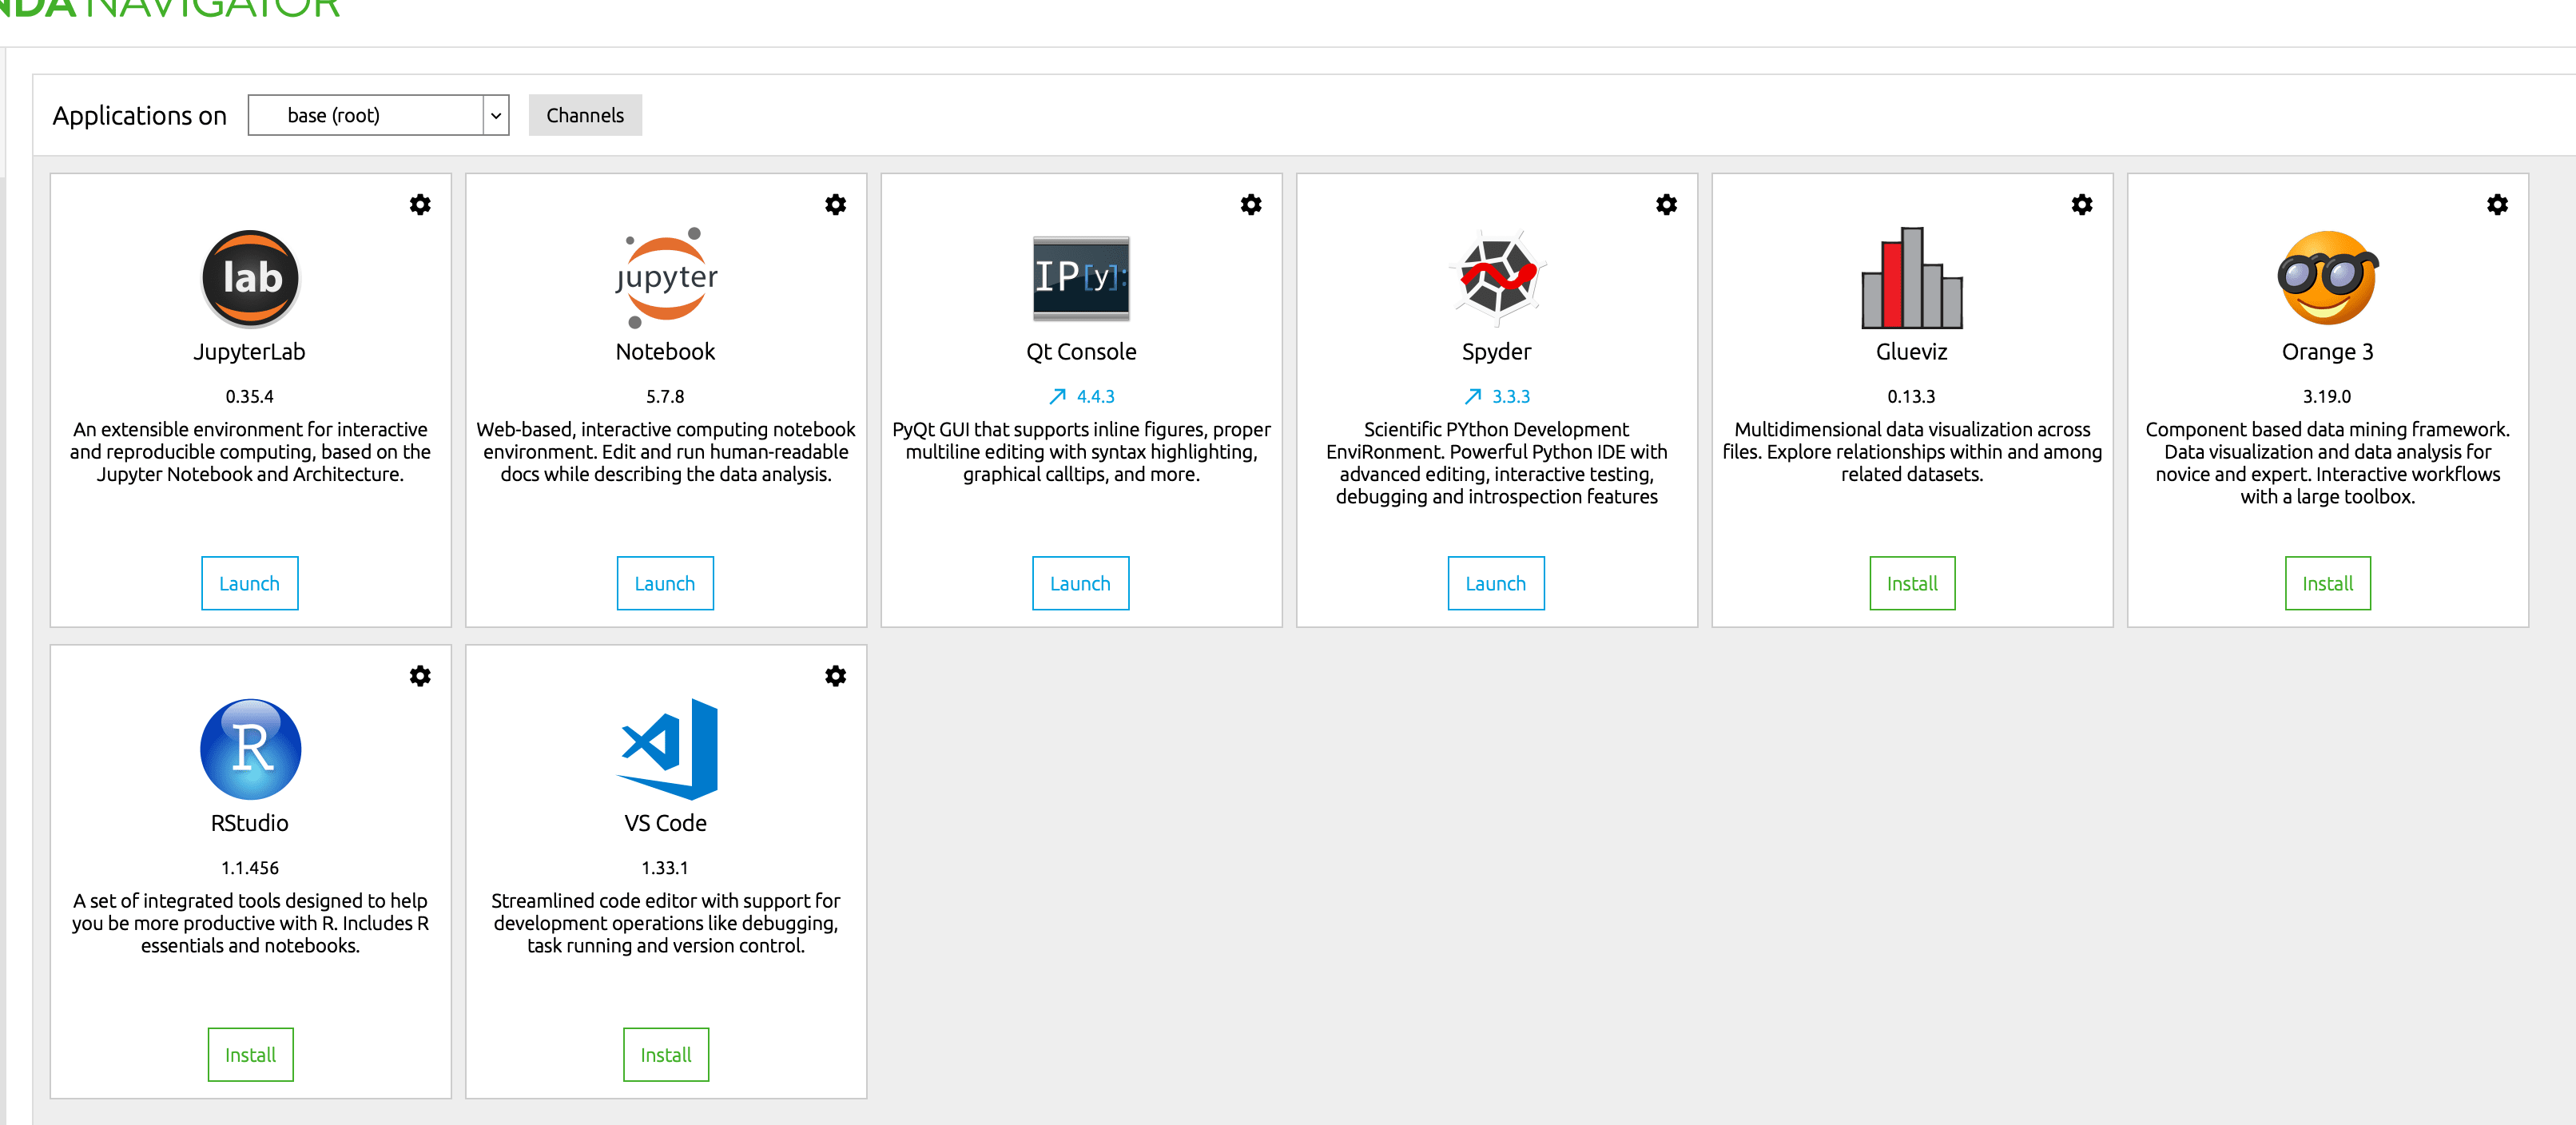2576x1125 pixels.
Task: Click the JupyterLab lab logo
Action: click(250, 278)
